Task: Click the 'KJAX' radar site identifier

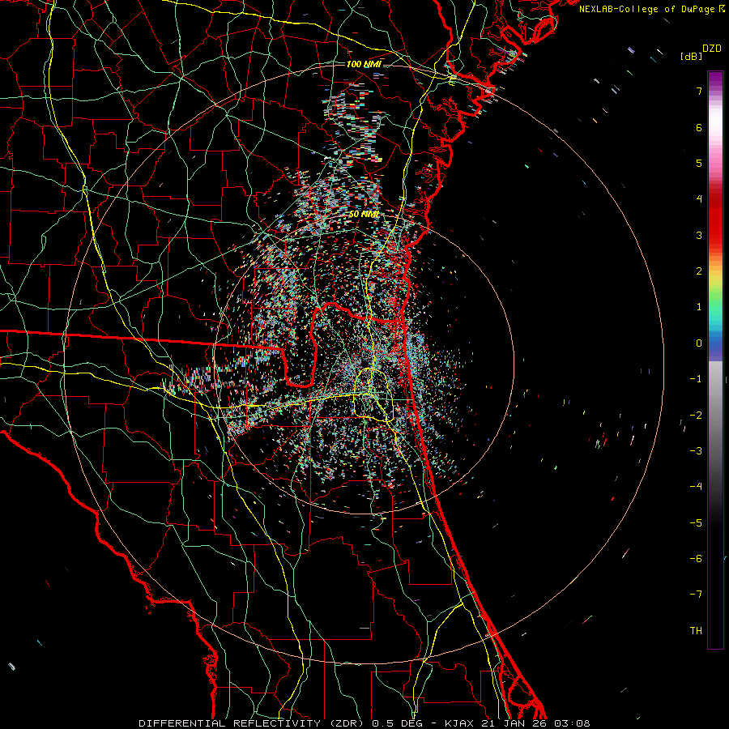Action: coord(458,723)
